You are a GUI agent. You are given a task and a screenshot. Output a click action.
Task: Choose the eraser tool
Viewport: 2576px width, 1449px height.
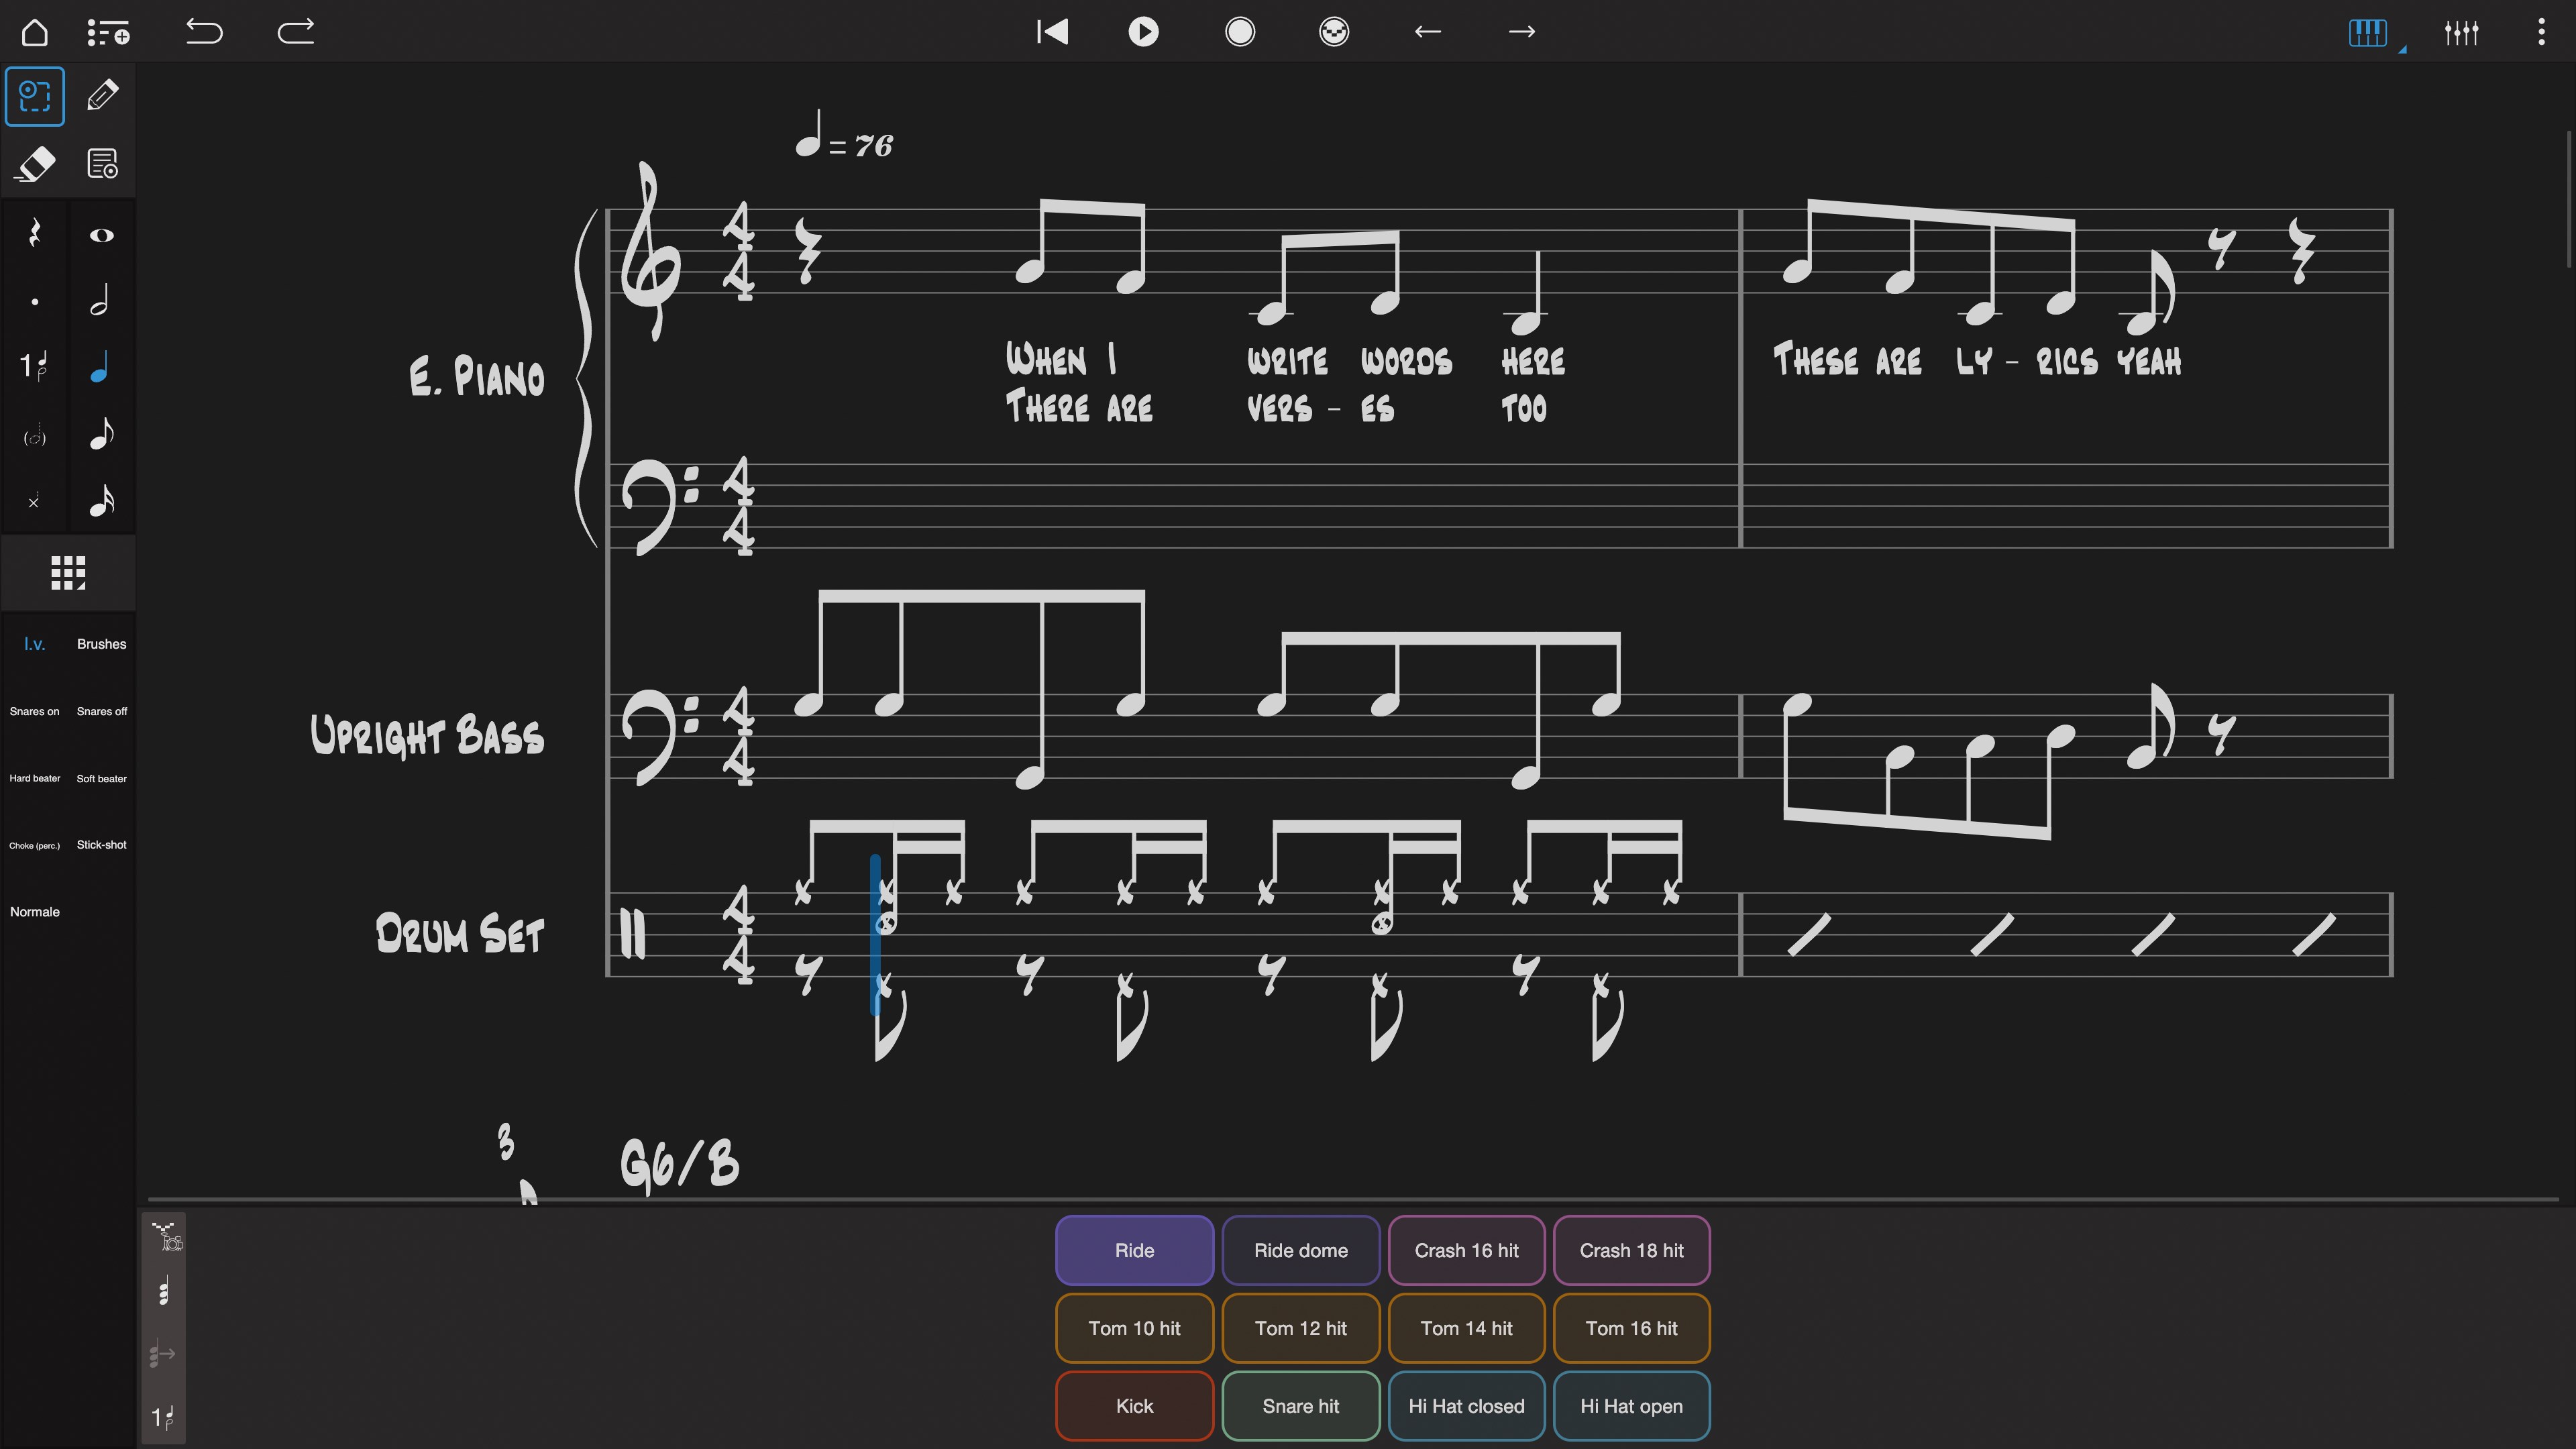35,164
